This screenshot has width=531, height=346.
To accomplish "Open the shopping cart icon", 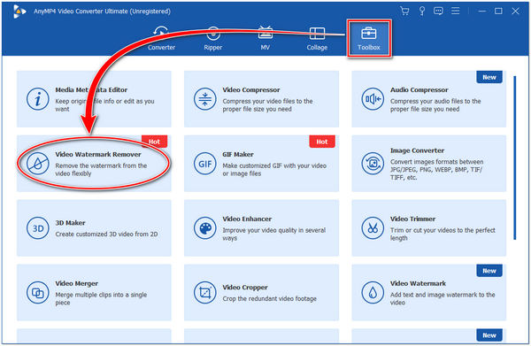I will coord(404,12).
